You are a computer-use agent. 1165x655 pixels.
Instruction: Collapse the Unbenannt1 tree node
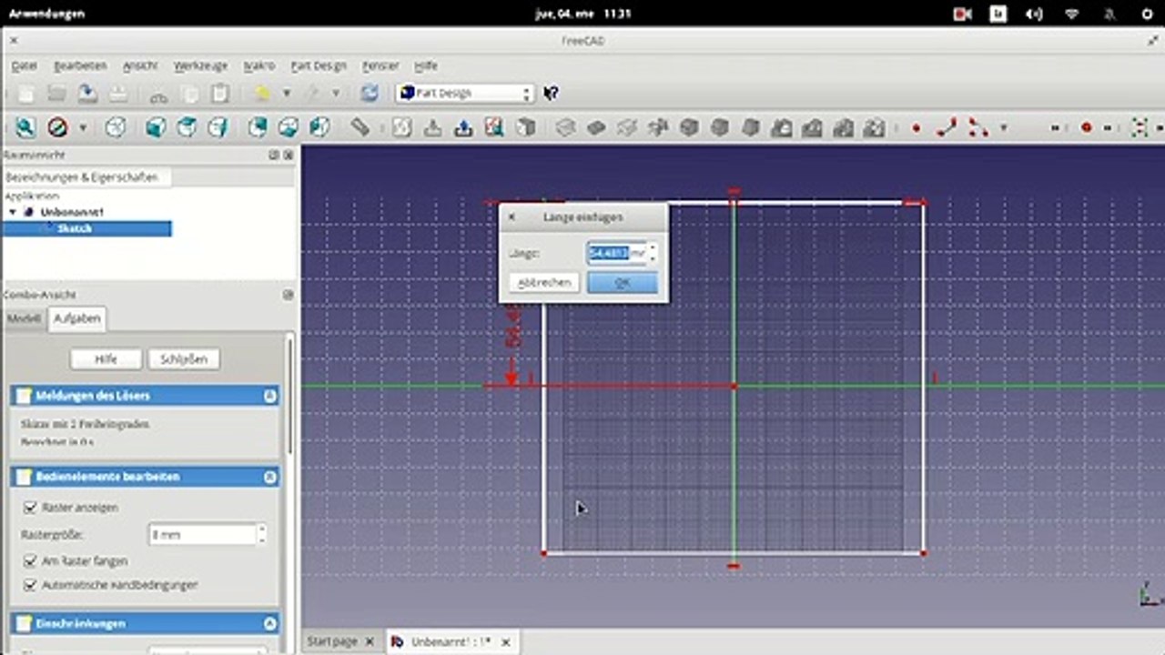tap(13, 212)
